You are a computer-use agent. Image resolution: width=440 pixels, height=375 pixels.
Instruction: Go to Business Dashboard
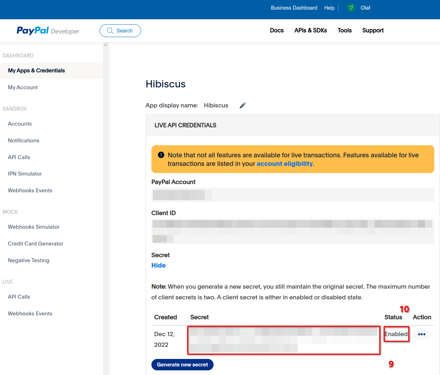pyautogui.click(x=294, y=8)
